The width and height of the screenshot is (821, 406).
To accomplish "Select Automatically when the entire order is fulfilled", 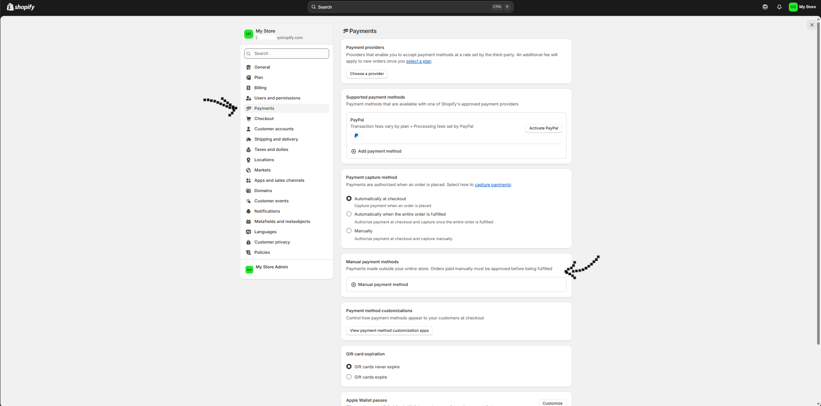I will 349,214.
